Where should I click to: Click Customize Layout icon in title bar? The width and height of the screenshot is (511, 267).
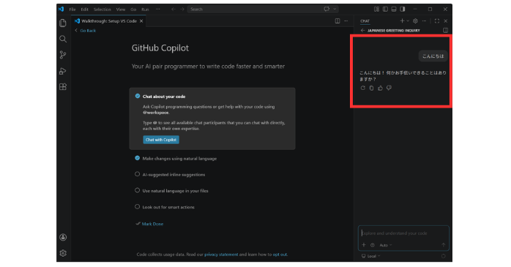click(376, 9)
